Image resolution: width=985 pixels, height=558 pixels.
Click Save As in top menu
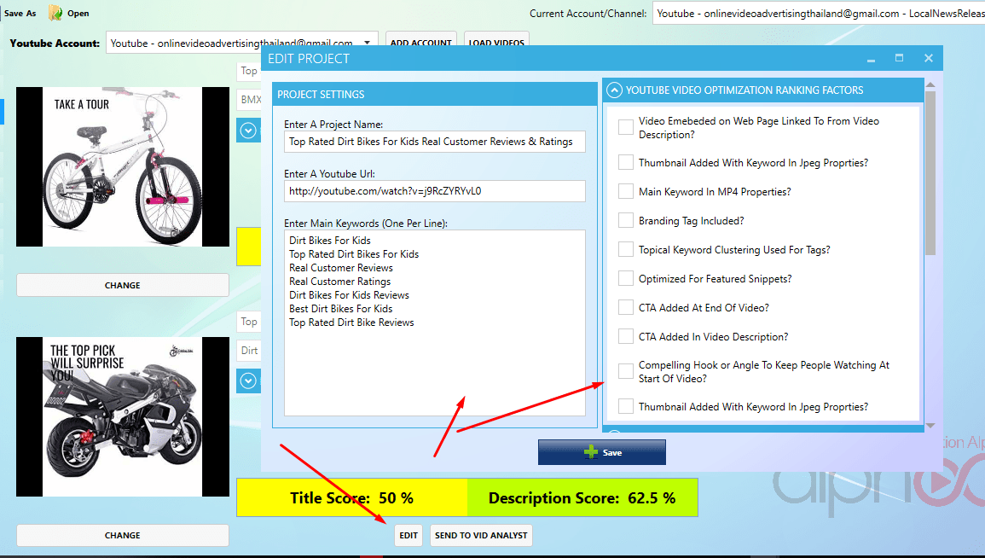[x=20, y=13]
